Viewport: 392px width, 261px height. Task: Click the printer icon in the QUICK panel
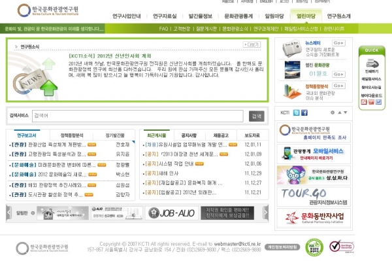tap(372, 63)
